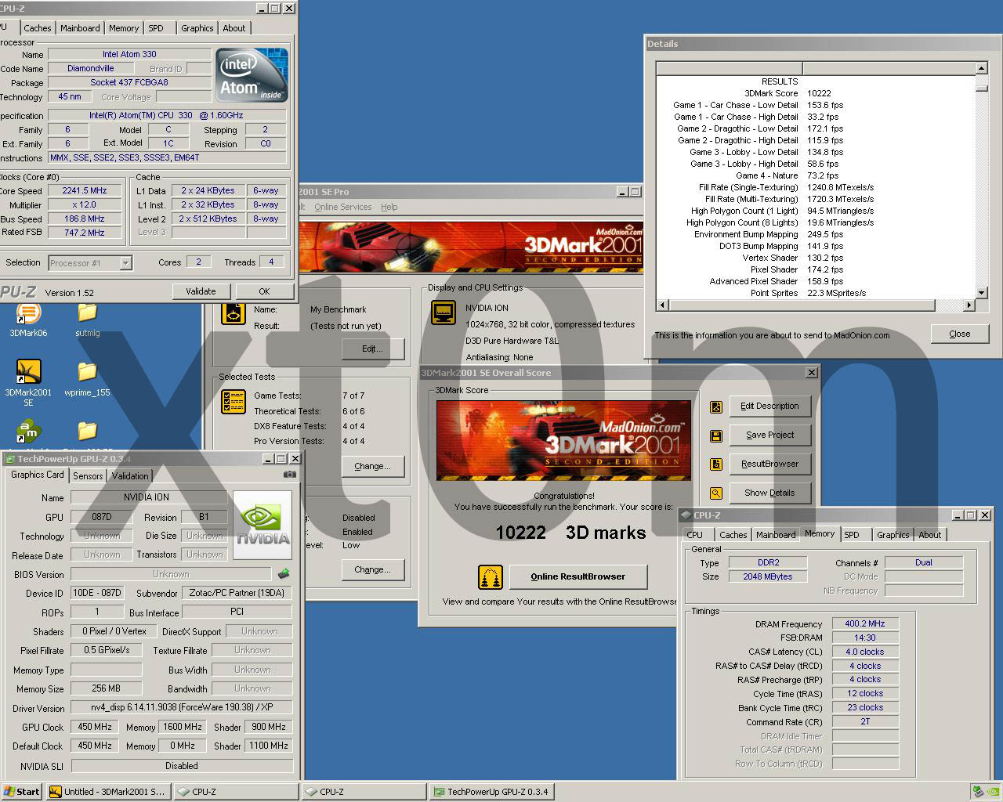Click the GPU-Z title bar icon

coord(10,459)
